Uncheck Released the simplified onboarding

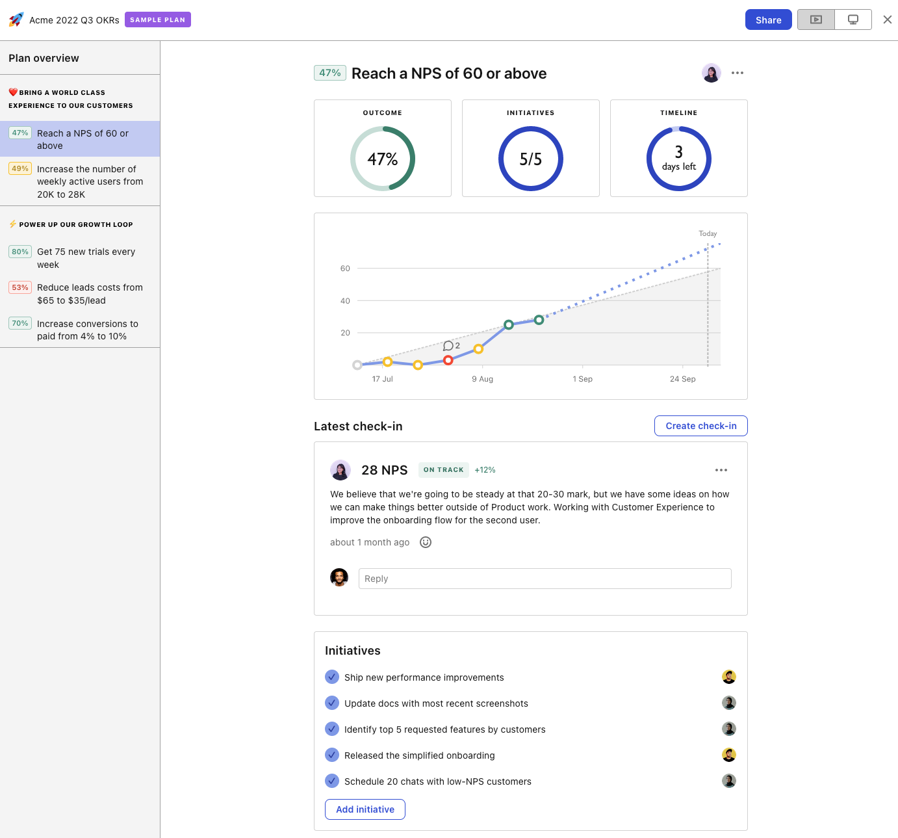[332, 755]
